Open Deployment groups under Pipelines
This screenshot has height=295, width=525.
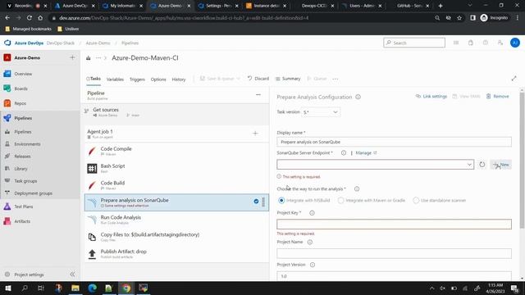pyautogui.click(x=33, y=193)
